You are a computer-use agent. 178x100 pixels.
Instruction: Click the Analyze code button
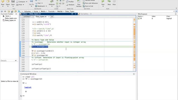[x=70, y=5]
